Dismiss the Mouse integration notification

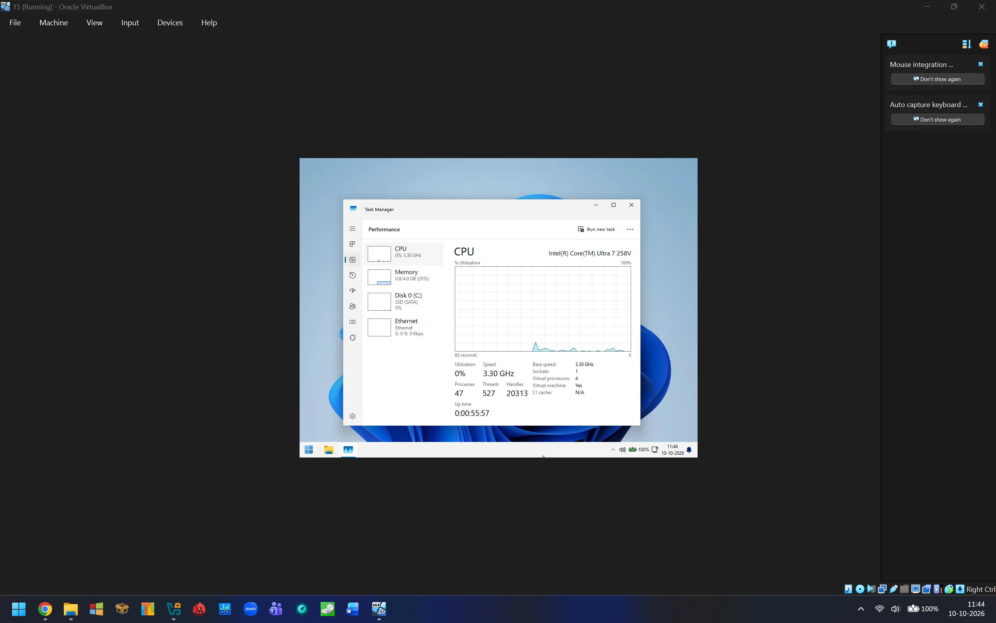click(980, 64)
